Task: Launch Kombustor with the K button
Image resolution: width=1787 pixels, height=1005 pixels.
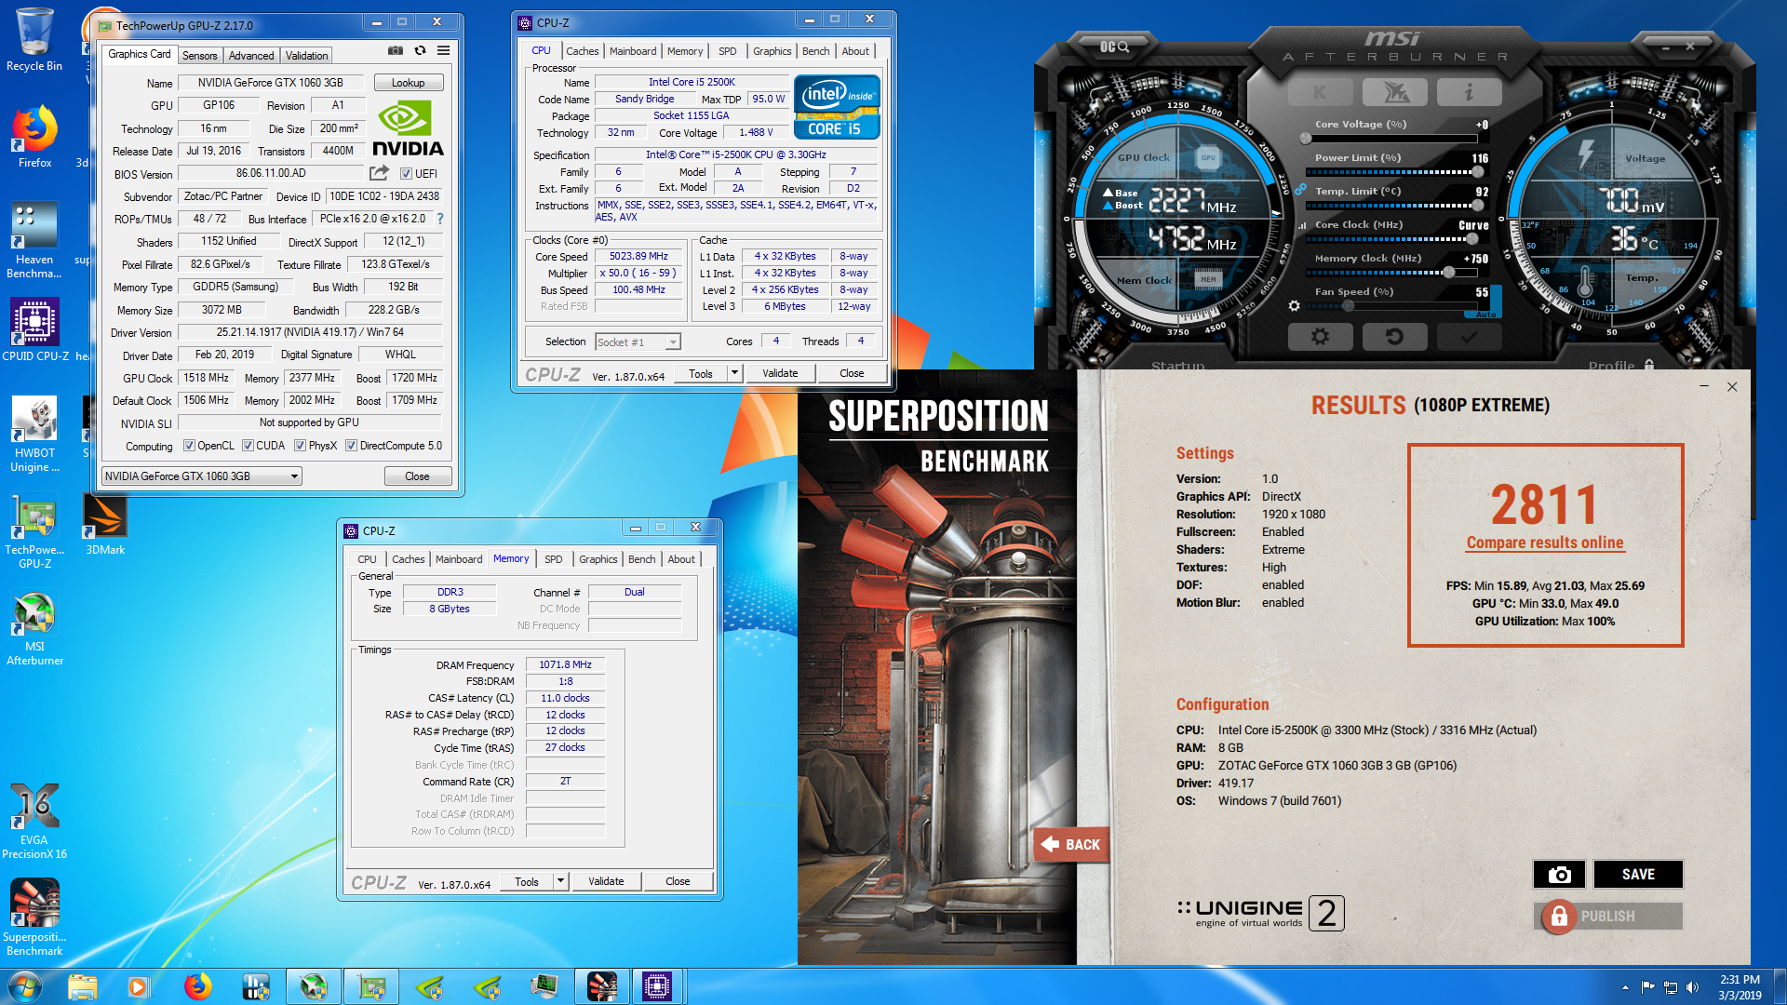Action: (x=1320, y=92)
